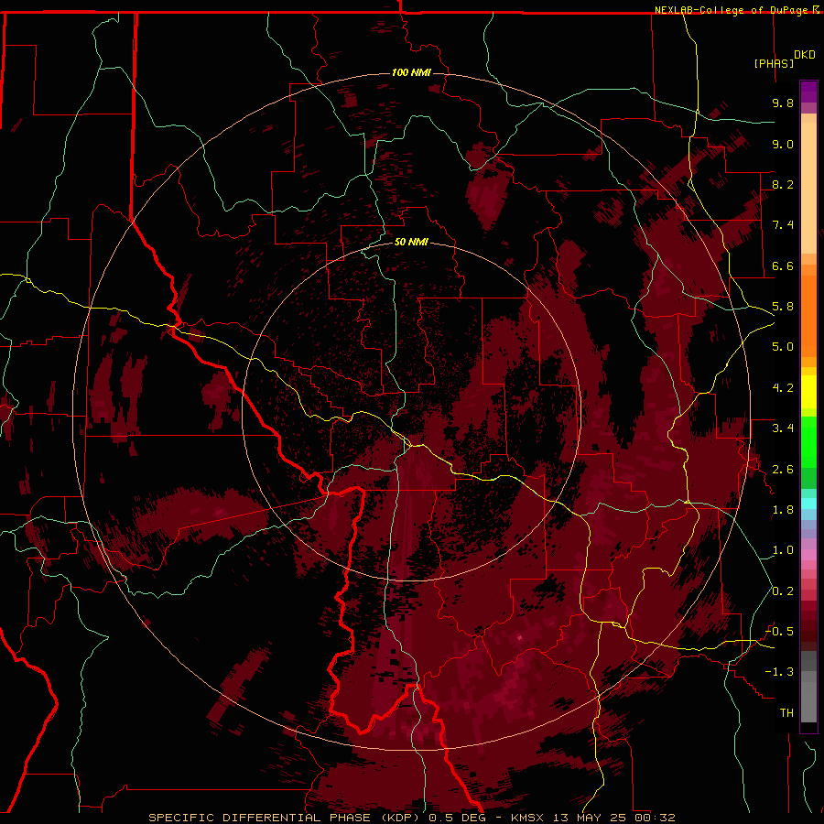Click the 2.6 value on the color scale

pos(783,470)
